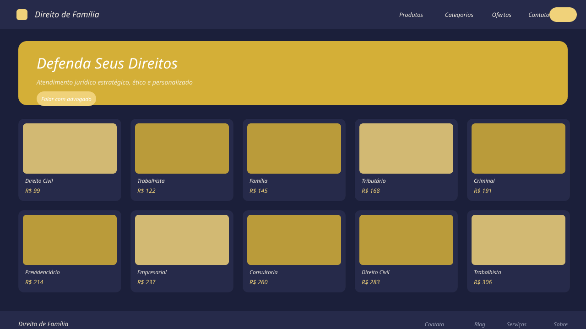This screenshot has width=586, height=329.
Task: Open the Blog footer link
Action: [x=480, y=324]
